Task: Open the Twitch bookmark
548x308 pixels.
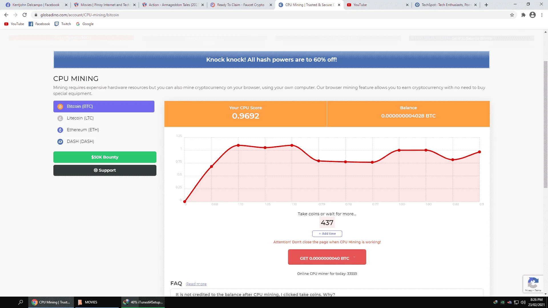Action: click(63, 24)
